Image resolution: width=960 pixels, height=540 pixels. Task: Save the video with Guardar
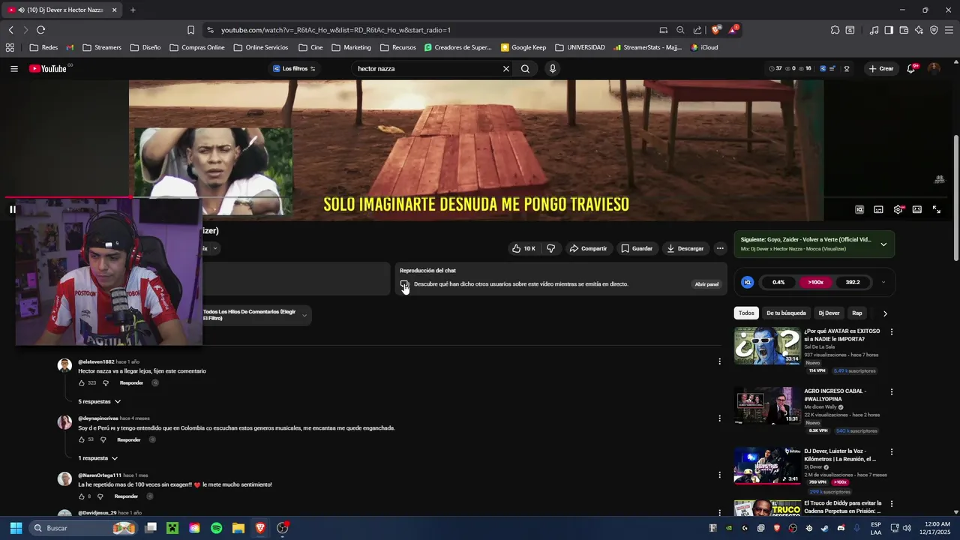click(x=637, y=248)
